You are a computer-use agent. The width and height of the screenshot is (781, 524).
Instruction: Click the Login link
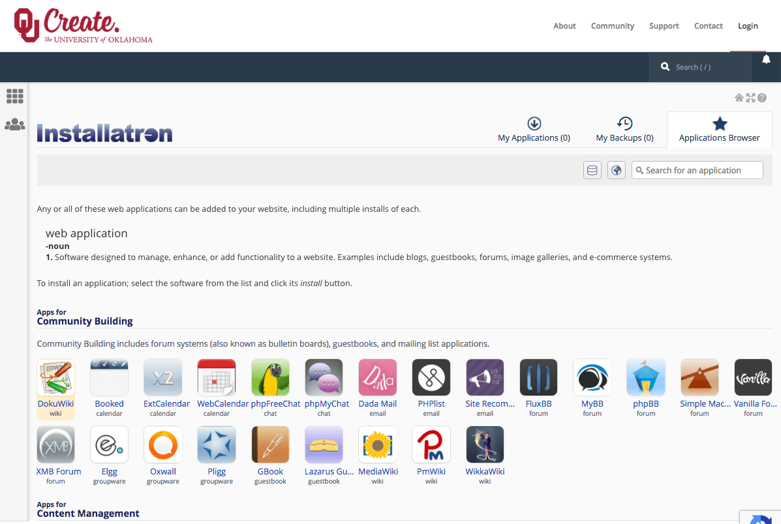tap(748, 26)
